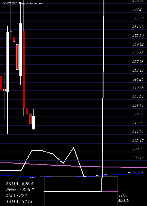Click the 357.98 price axis label

click(138, 62)
